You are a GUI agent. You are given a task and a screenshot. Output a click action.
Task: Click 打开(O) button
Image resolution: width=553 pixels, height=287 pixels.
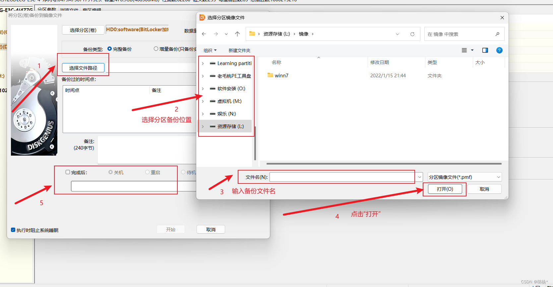coord(445,189)
